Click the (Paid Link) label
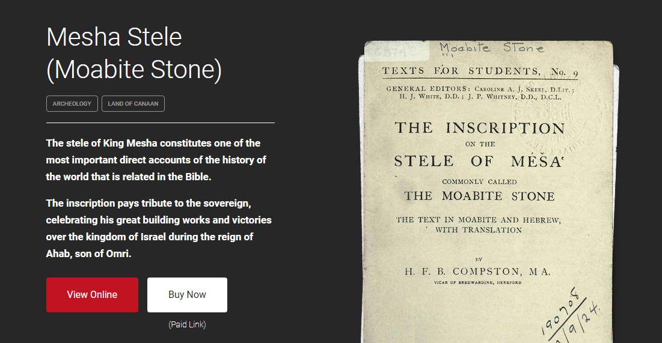Image resolution: width=662 pixels, height=343 pixels. click(x=187, y=324)
